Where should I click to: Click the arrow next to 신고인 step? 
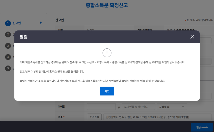[41, 23]
